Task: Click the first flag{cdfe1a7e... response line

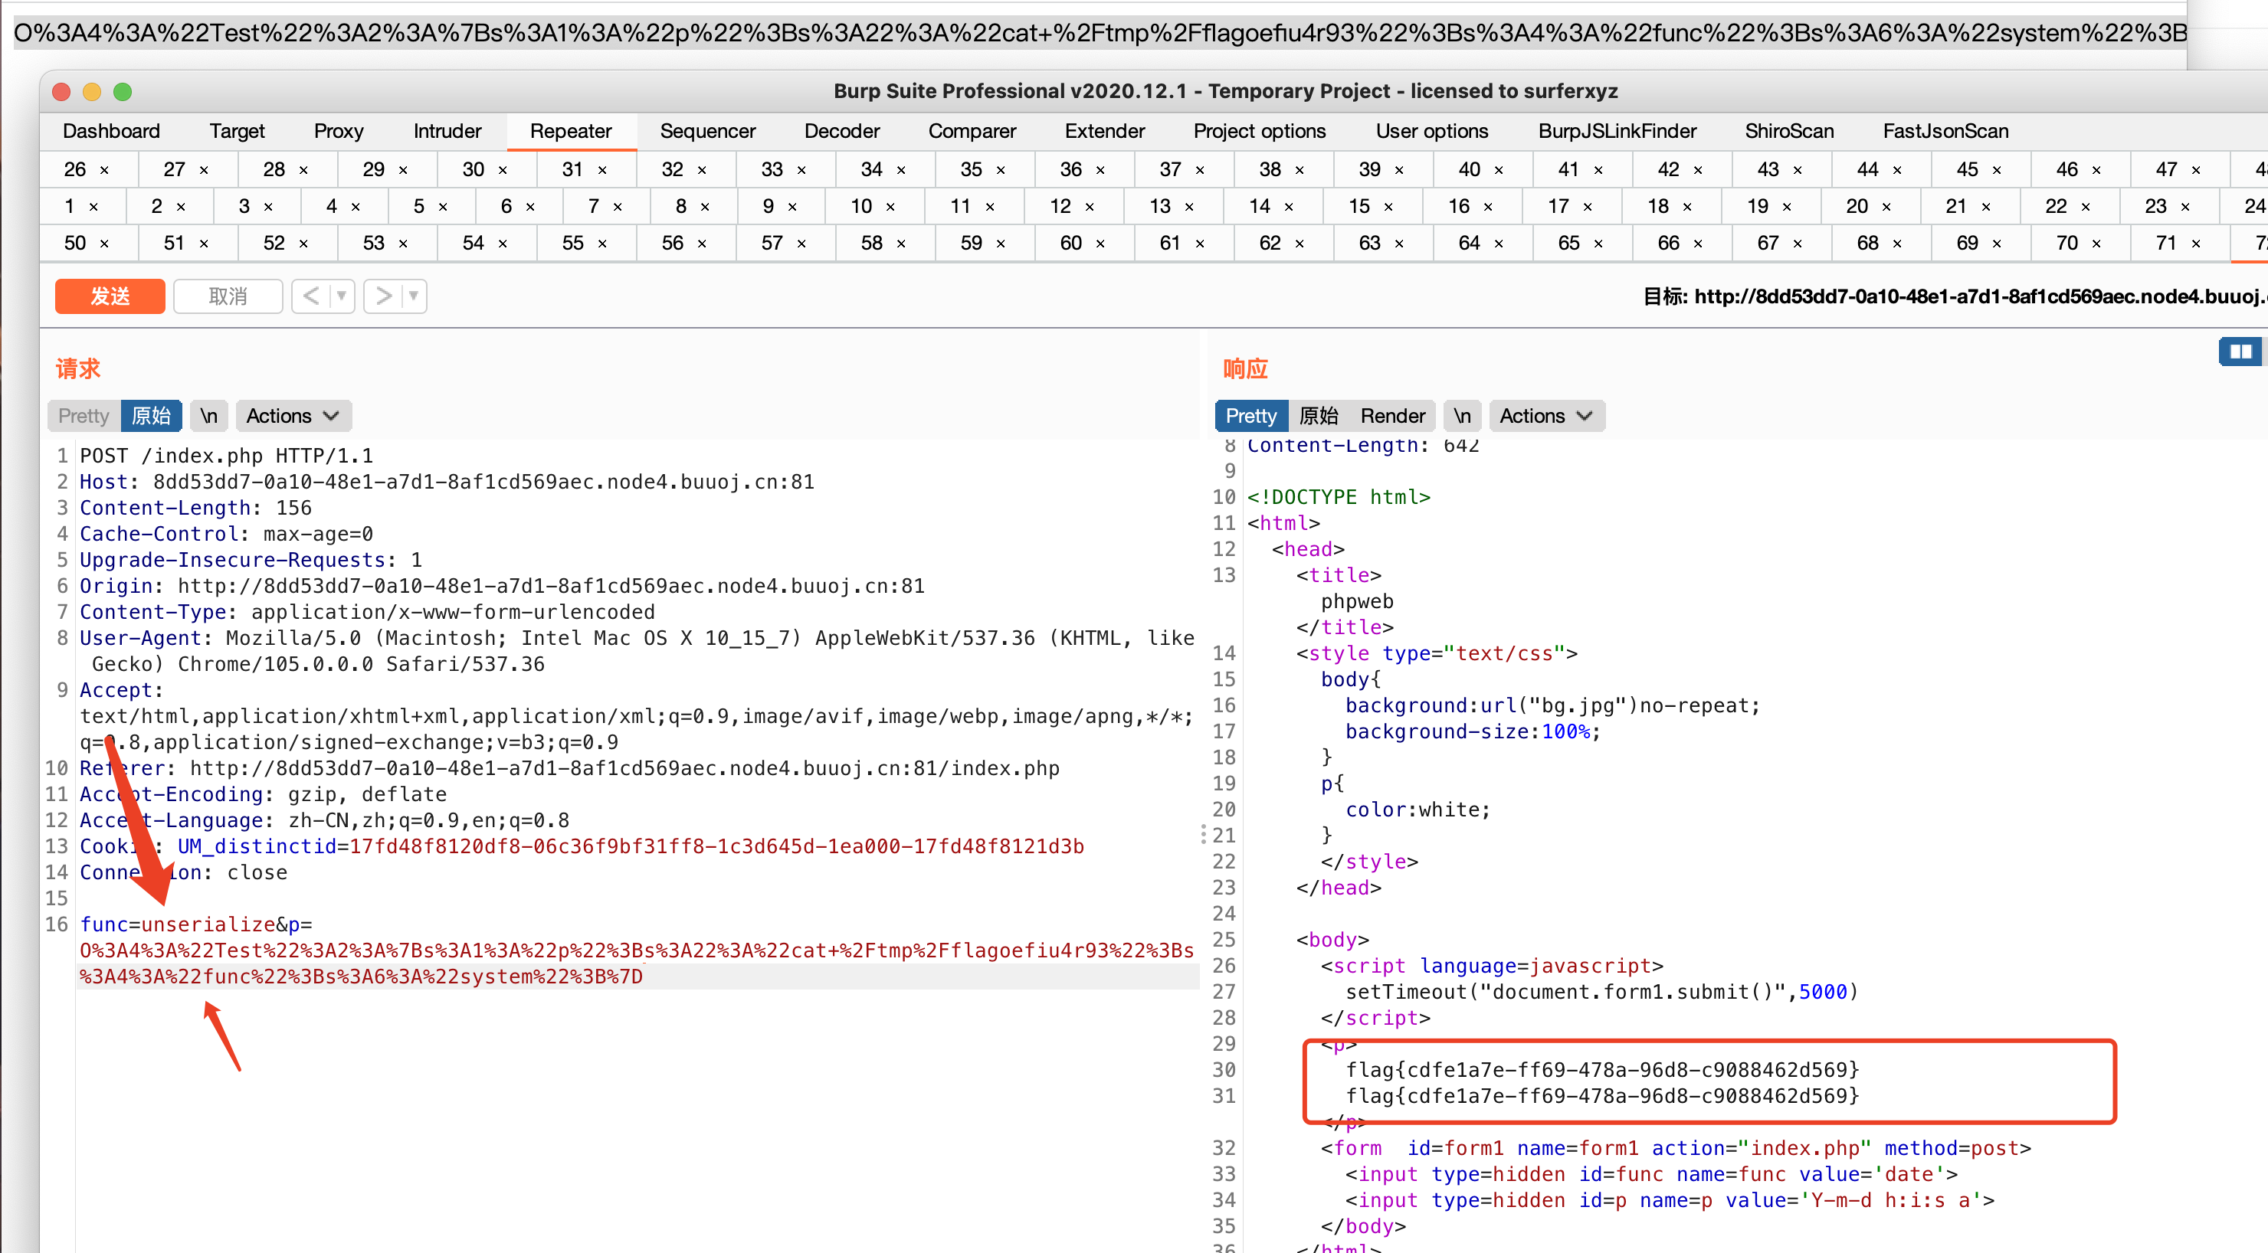Action: point(1602,1070)
